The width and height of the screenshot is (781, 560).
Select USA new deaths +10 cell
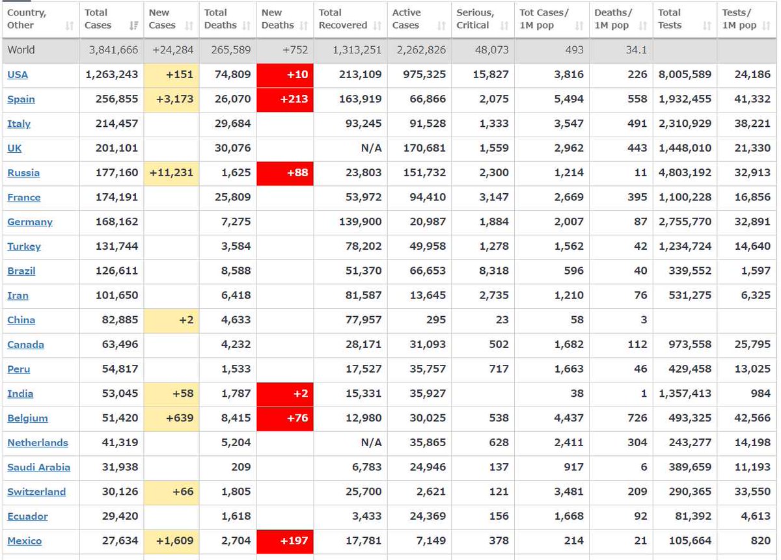point(285,74)
